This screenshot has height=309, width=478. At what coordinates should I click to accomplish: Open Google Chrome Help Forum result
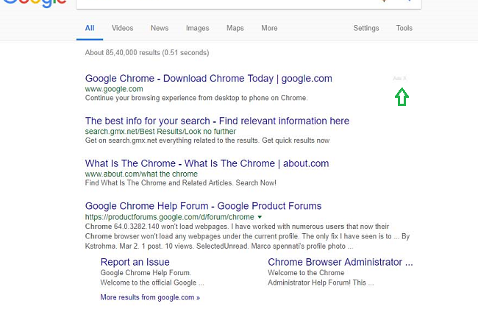203,206
